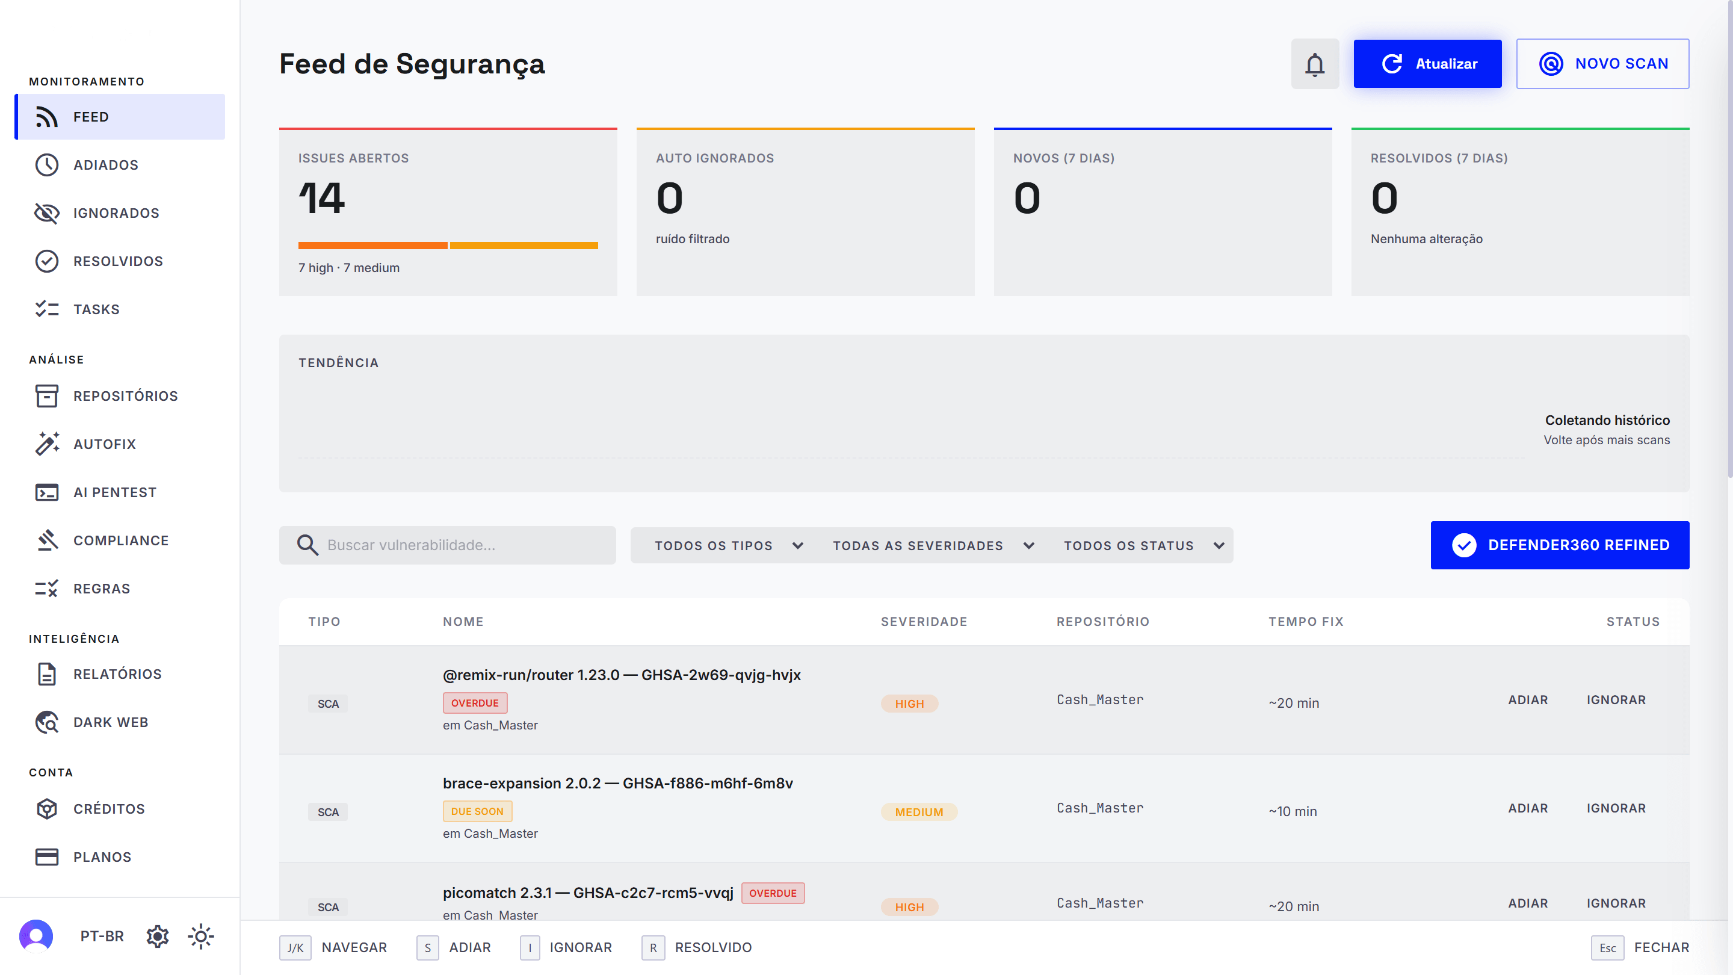Open Dark Web search-globe icon
This screenshot has width=1733, height=975.
pos(46,723)
